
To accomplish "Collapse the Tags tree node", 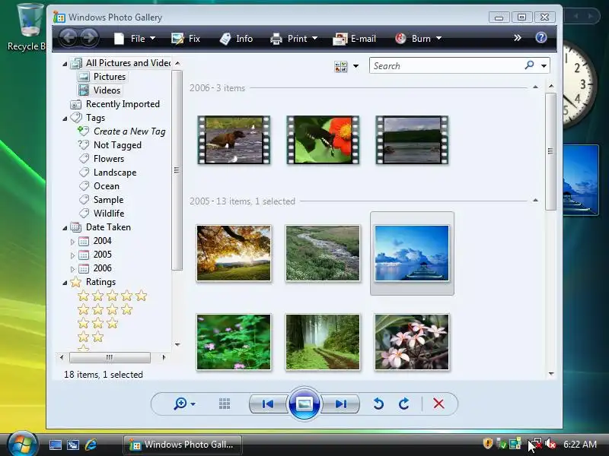I will tap(65, 119).
